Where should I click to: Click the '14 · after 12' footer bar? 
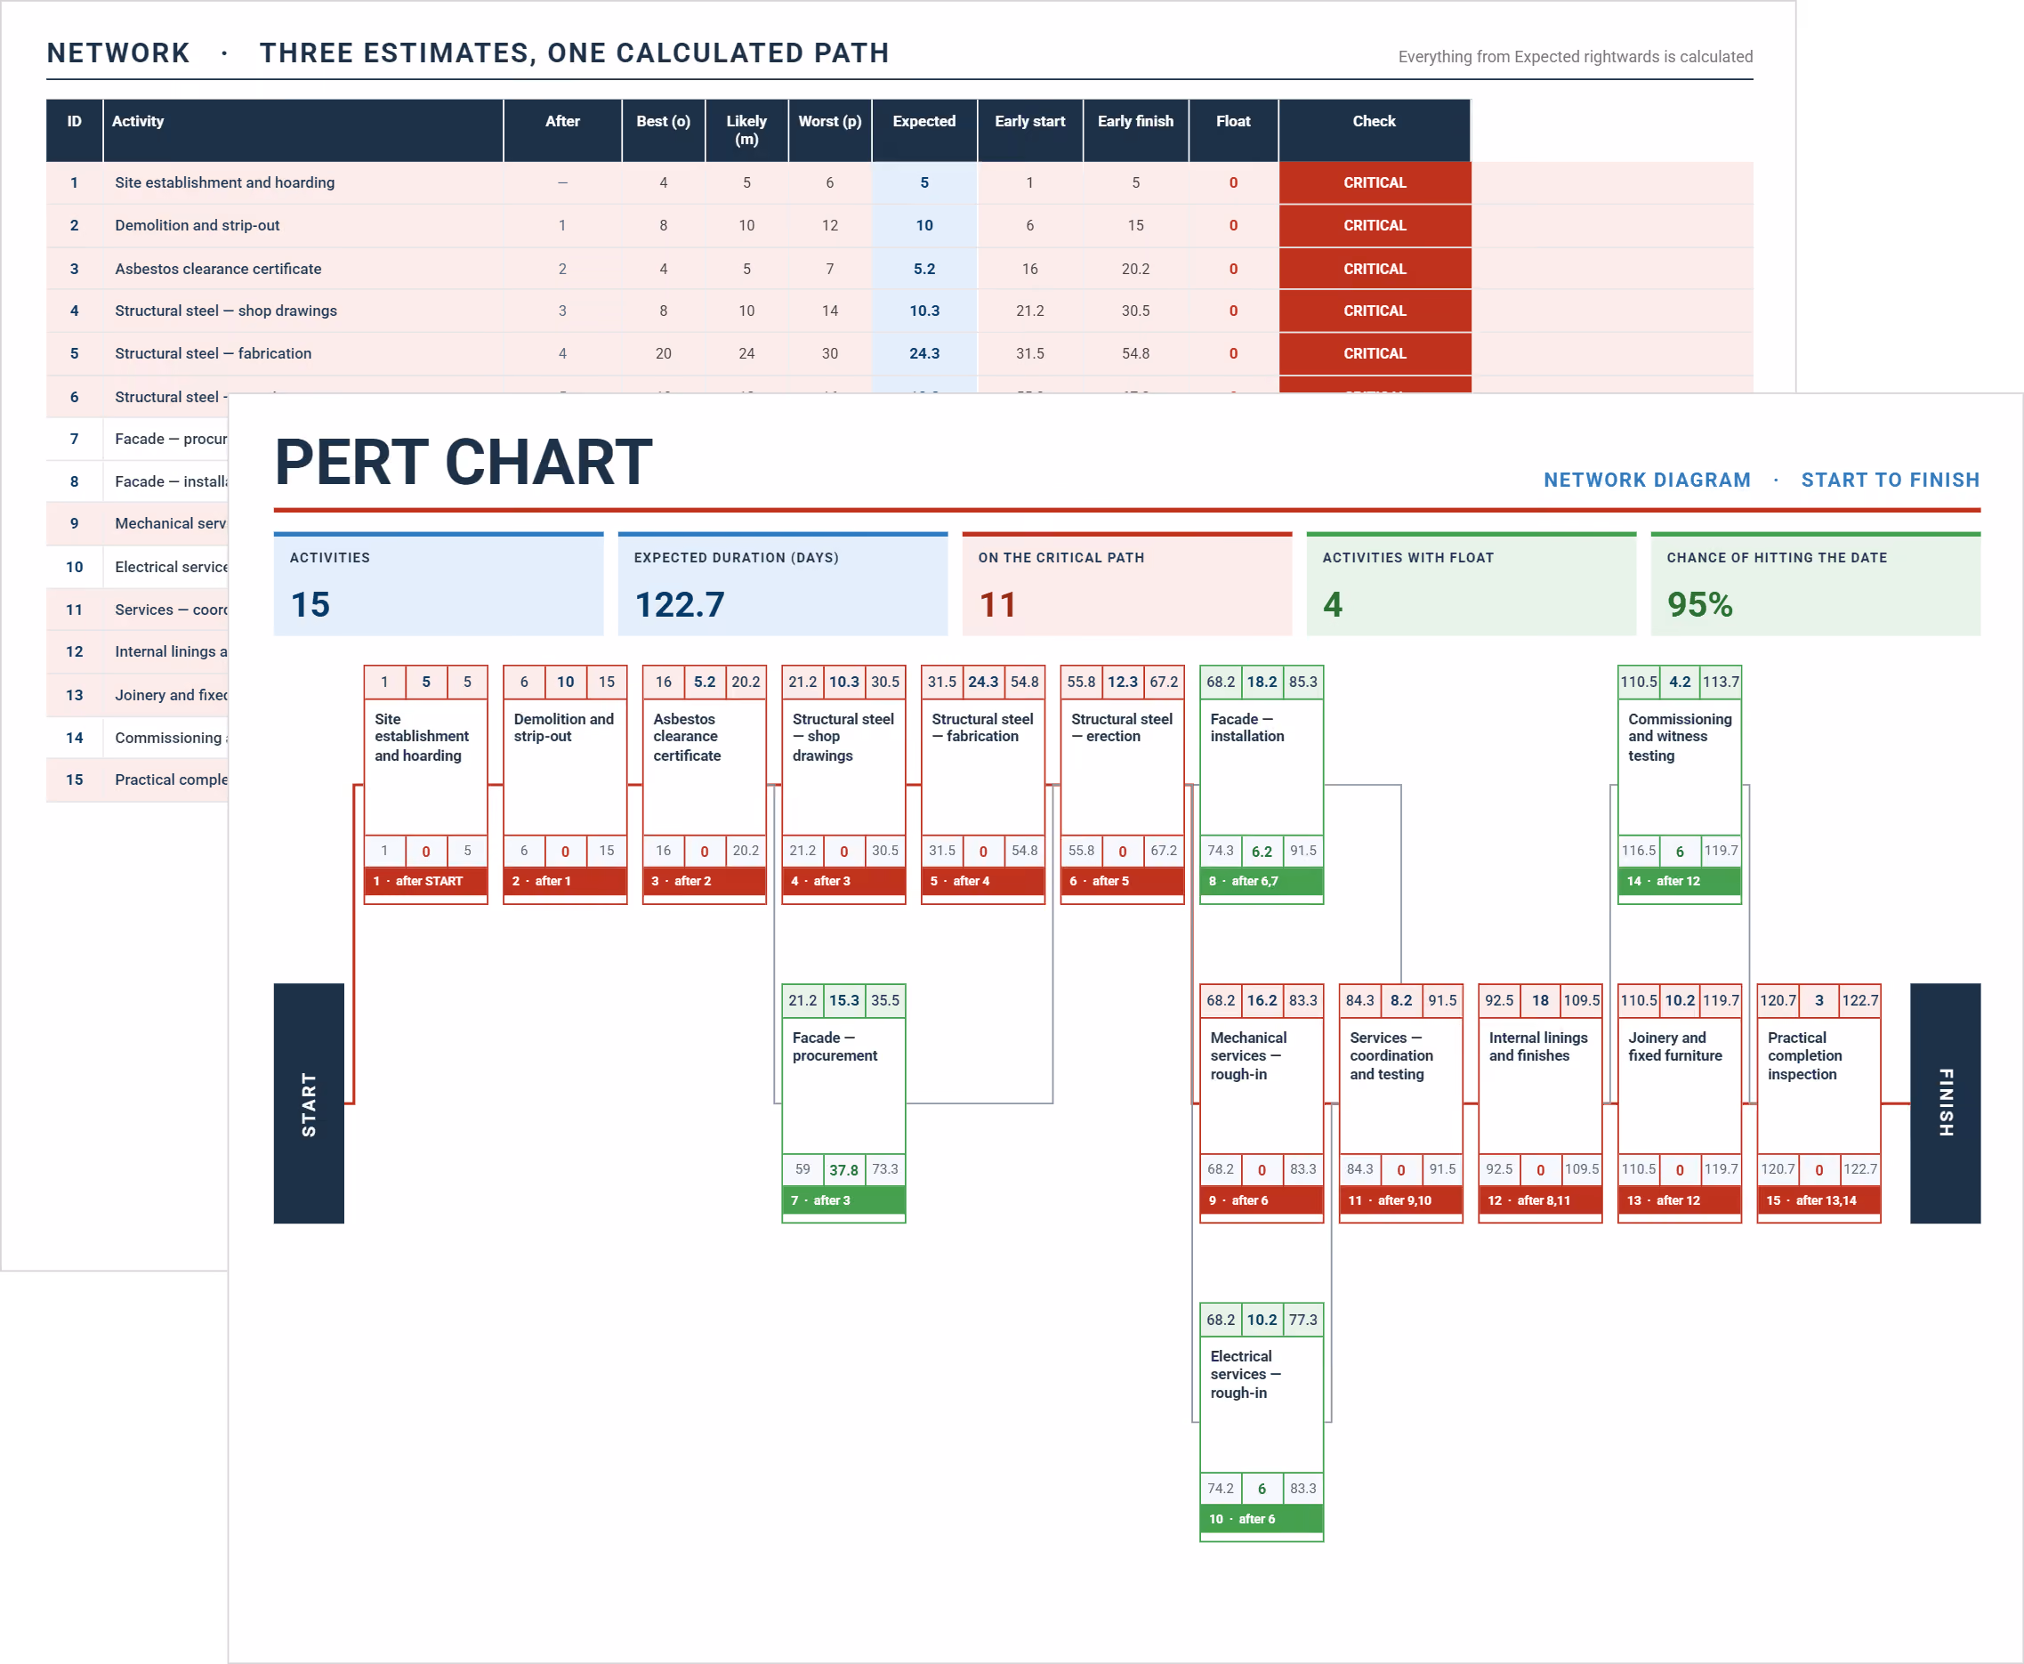(x=1679, y=881)
